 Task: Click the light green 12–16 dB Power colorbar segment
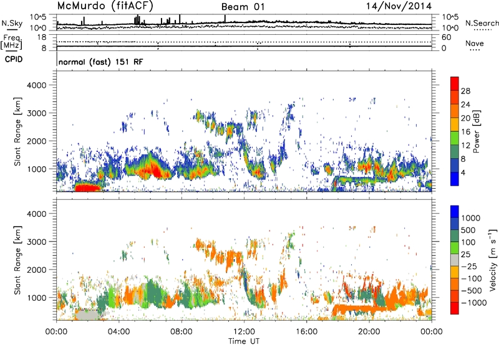coord(455,138)
